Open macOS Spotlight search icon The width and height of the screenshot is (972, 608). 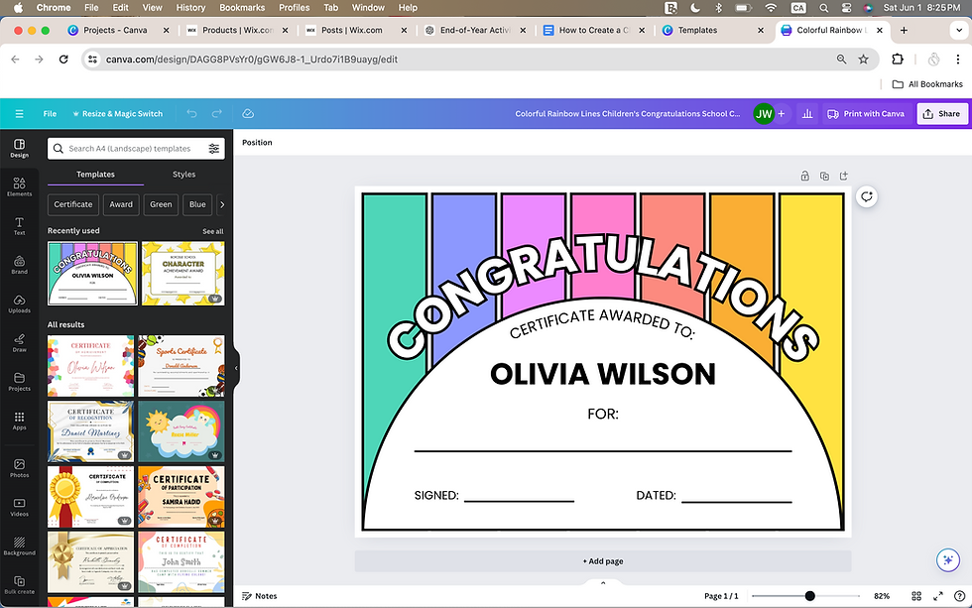pos(823,7)
